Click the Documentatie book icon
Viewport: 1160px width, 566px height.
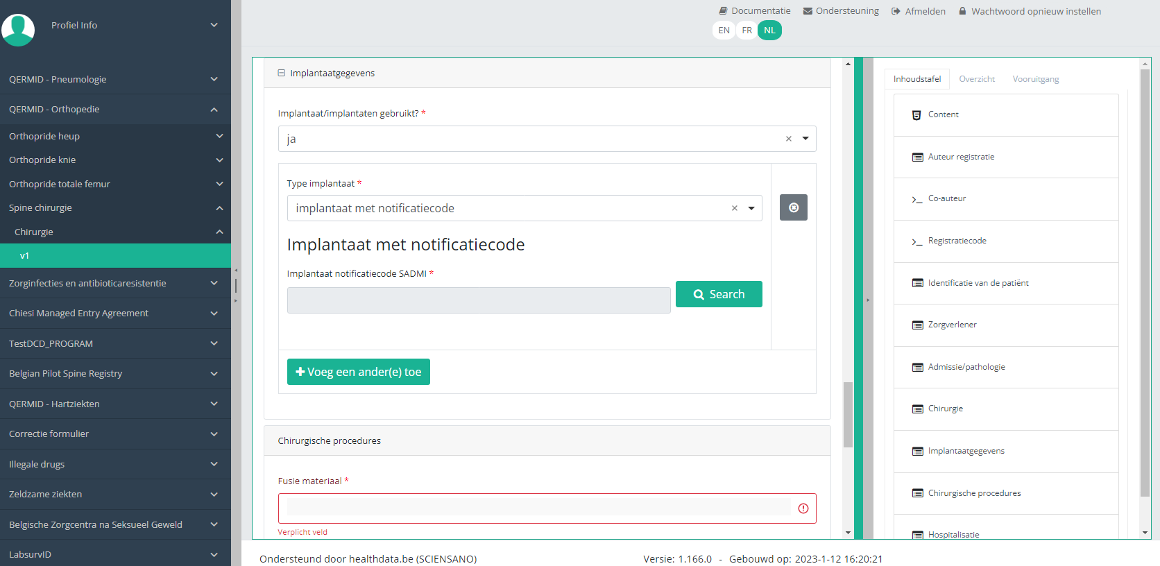[x=723, y=11]
